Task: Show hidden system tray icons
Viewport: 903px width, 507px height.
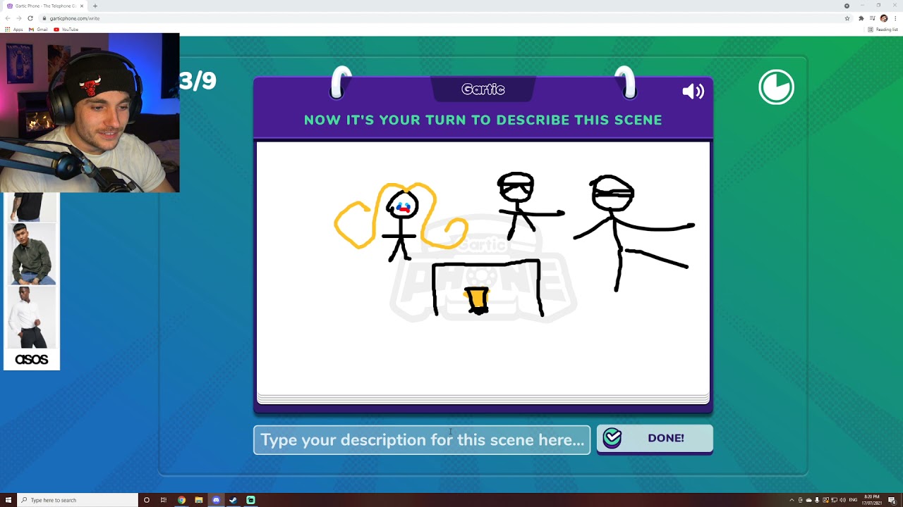Action: pyautogui.click(x=792, y=500)
